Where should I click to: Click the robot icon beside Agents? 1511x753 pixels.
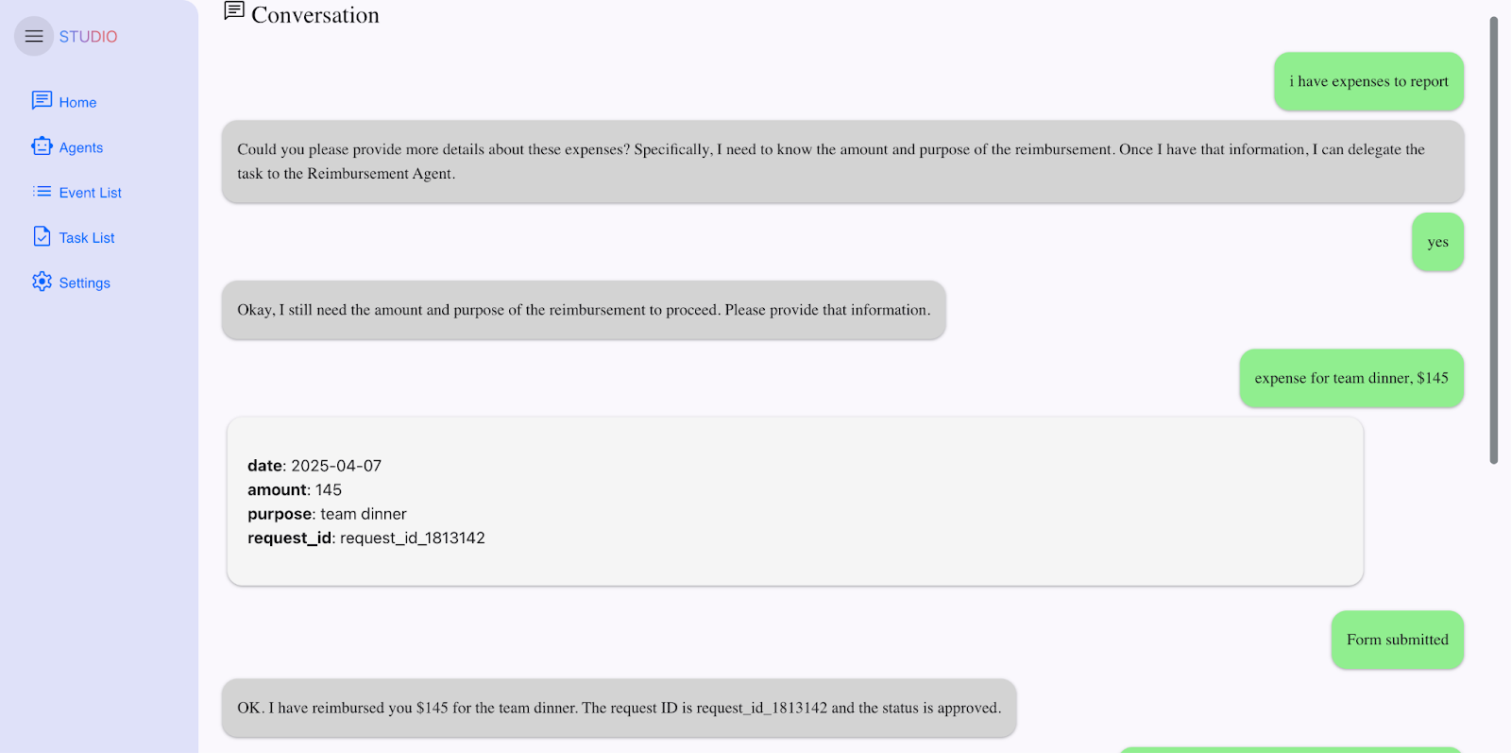42,146
